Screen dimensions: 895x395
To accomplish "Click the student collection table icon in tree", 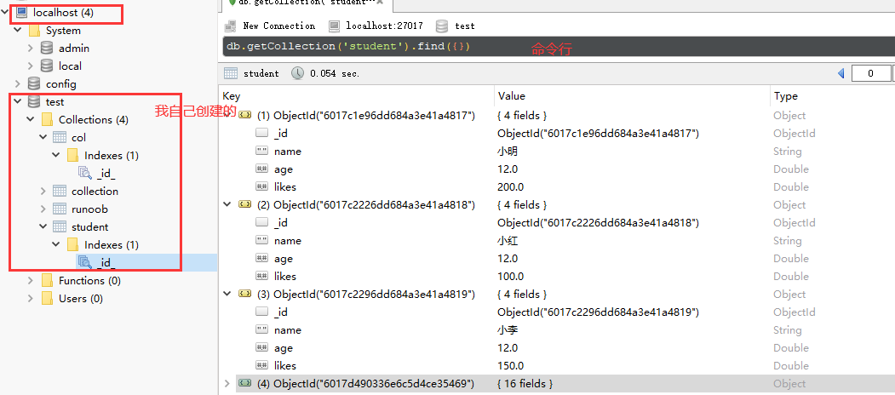I will [x=60, y=226].
